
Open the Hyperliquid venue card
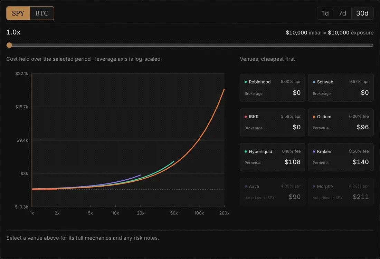tap(273, 157)
